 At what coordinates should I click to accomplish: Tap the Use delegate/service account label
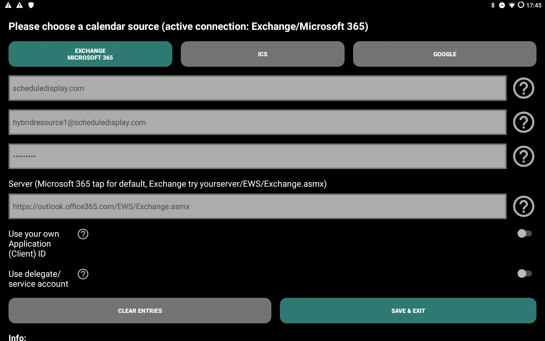[38, 279]
